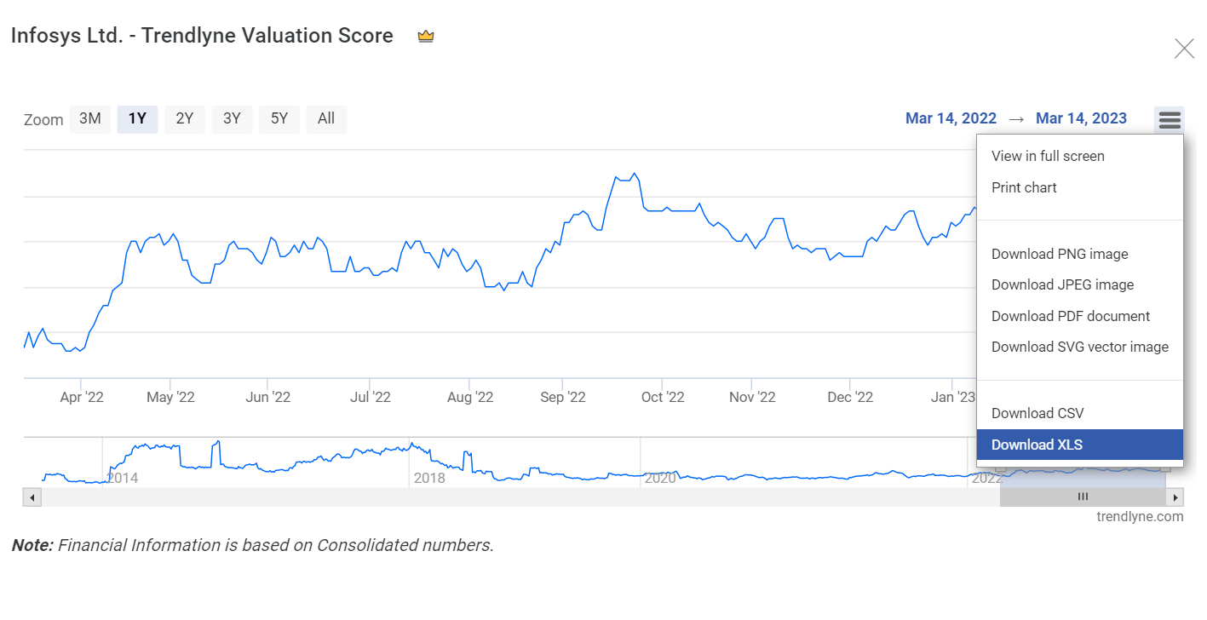Download SVG vector image
The image size is (1207, 620).
[x=1080, y=347]
